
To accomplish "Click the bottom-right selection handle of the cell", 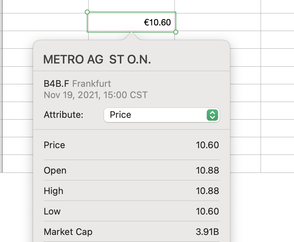I will click(176, 32).
